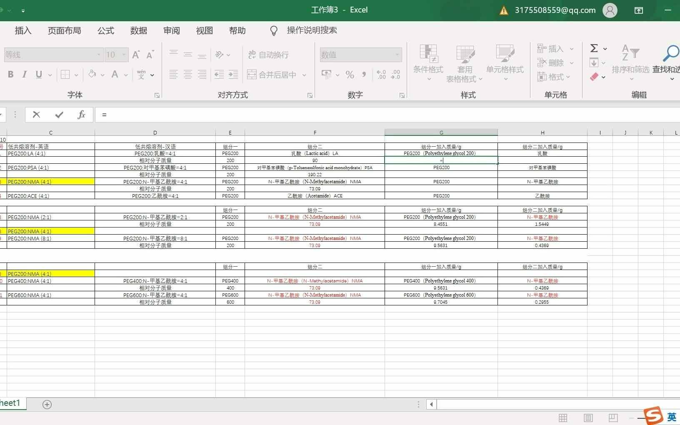Select column G header
The height and width of the screenshot is (425, 680).
441,132
